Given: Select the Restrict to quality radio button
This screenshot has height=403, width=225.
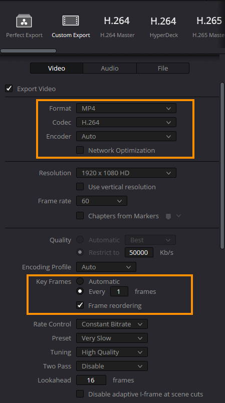Looking at the screenshot, I should point(80,252).
